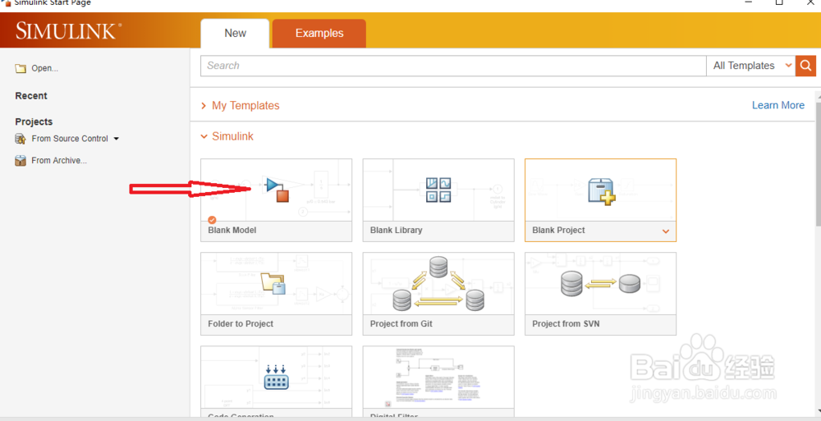Select the Blank Library label
Image resolution: width=821 pixels, height=421 pixels.
[396, 230]
